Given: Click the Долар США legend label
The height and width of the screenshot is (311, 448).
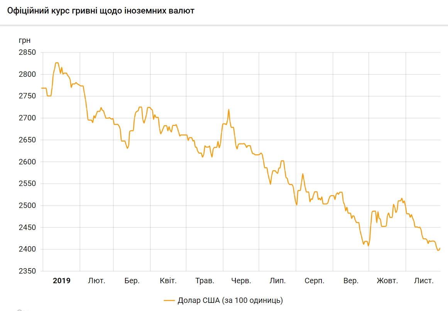Looking at the screenshot, I should coord(230,300).
